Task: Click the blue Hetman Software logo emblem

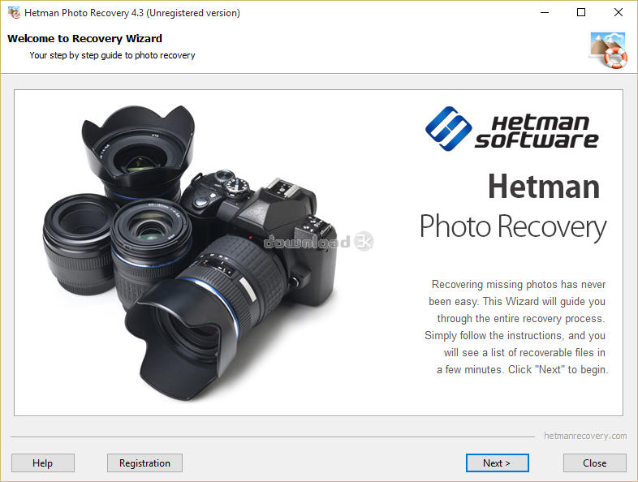Action: pos(448,128)
